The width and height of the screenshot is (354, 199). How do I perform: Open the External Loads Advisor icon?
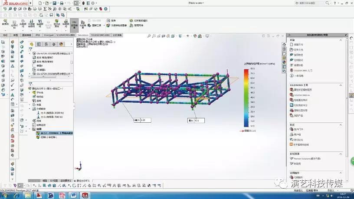[31, 24]
